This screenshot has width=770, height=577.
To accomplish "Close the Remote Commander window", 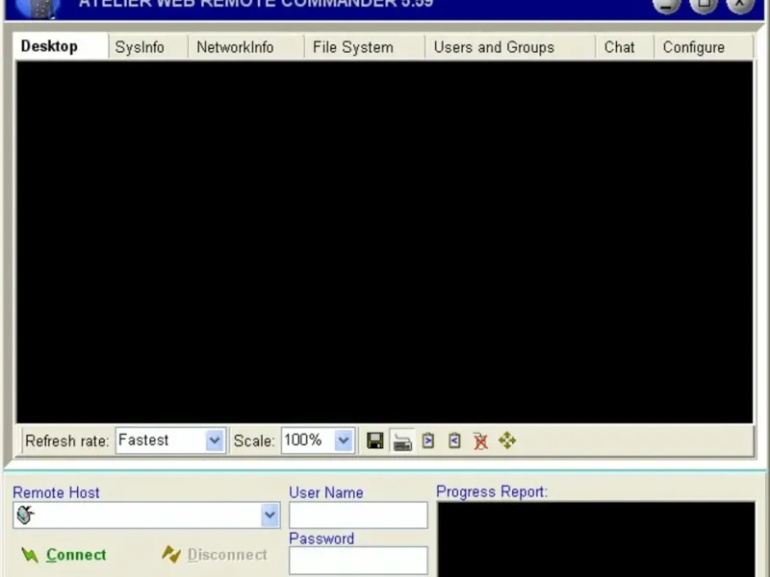I will coord(740,5).
